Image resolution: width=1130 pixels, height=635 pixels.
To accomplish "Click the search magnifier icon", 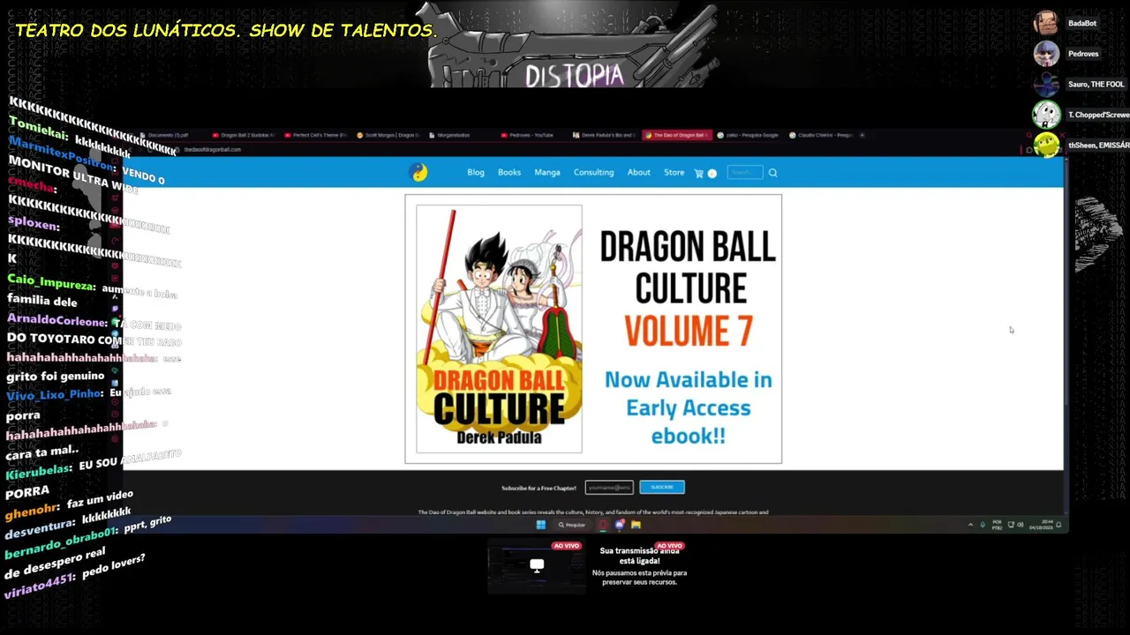I will 772,173.
